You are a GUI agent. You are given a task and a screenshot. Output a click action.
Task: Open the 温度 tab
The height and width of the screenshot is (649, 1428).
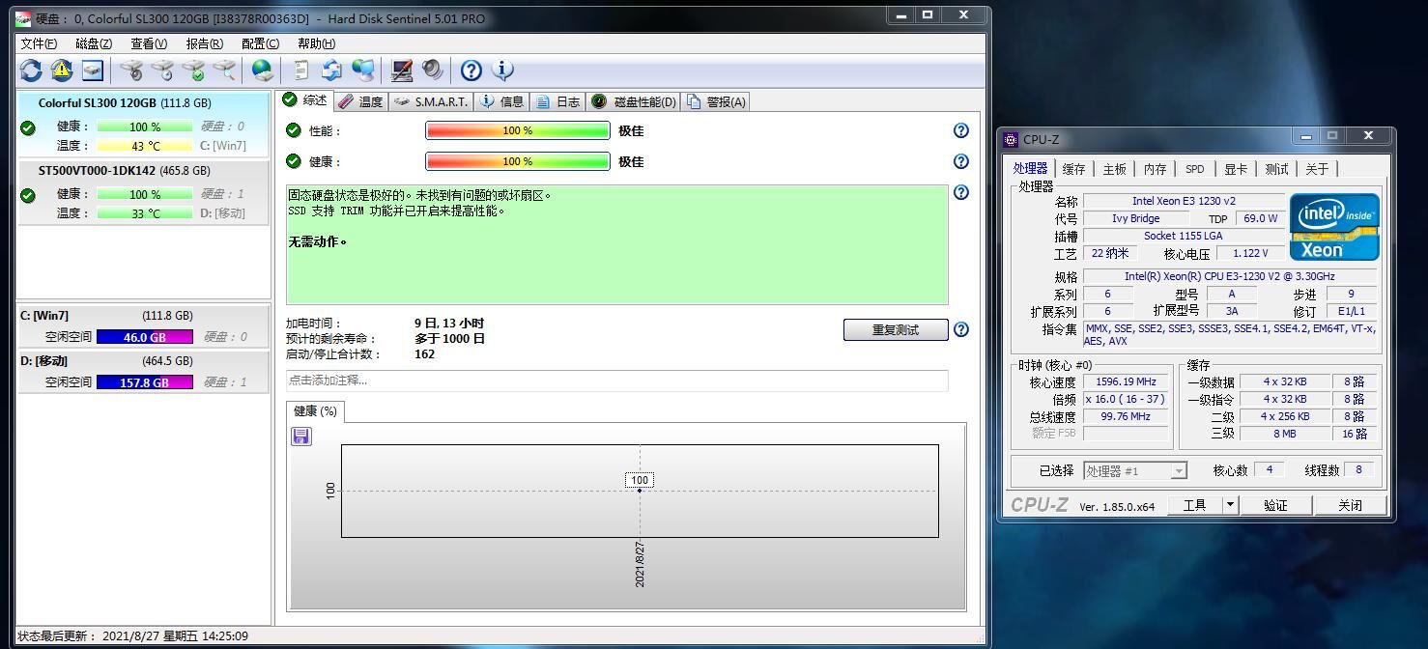pyautogui.click(x=360, y=101)
